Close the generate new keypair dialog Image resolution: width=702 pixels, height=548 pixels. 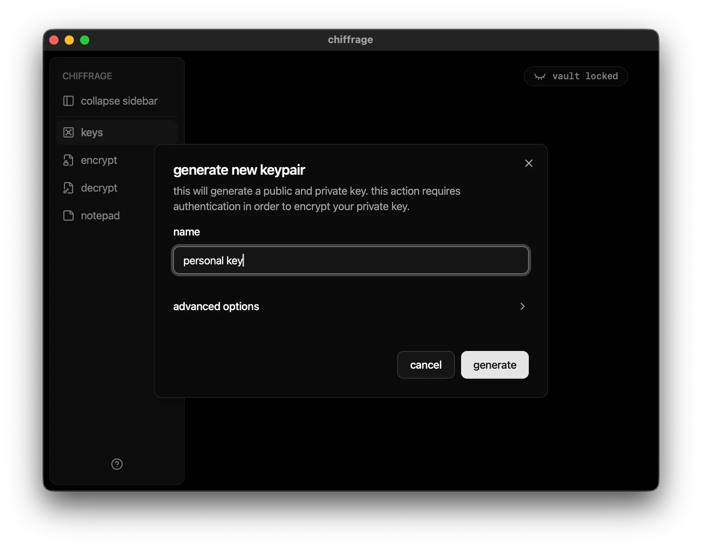click(x=529, y=163)
